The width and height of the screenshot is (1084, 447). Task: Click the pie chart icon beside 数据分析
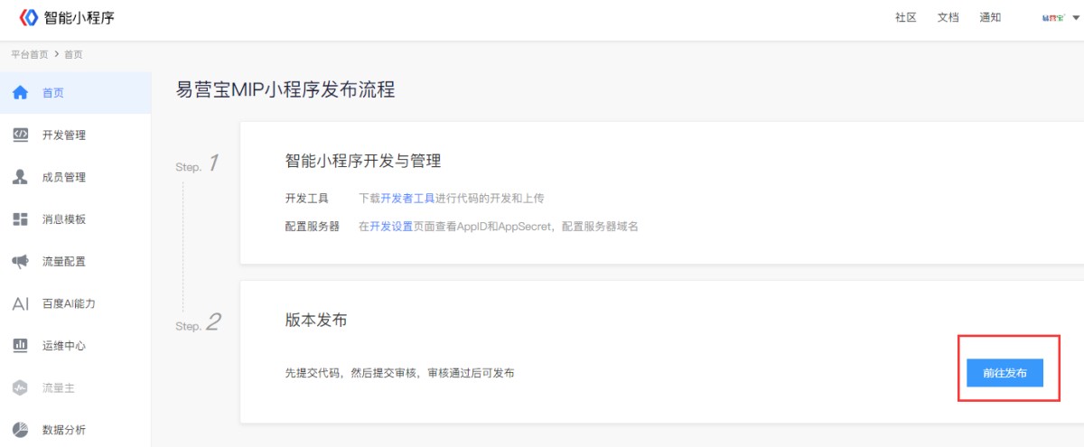pos(20,430)
